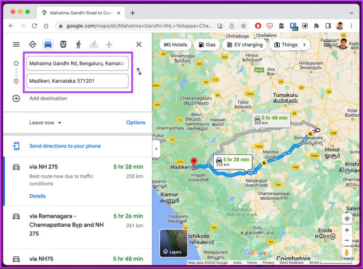Open the Google Maps hamburger menu
Screen dimensions: 363x269
point(16,45)
